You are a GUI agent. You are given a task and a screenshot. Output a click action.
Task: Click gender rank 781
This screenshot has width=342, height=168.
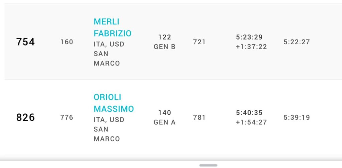[199, 117]
